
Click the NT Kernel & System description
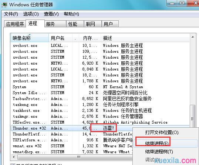point(123,87)
